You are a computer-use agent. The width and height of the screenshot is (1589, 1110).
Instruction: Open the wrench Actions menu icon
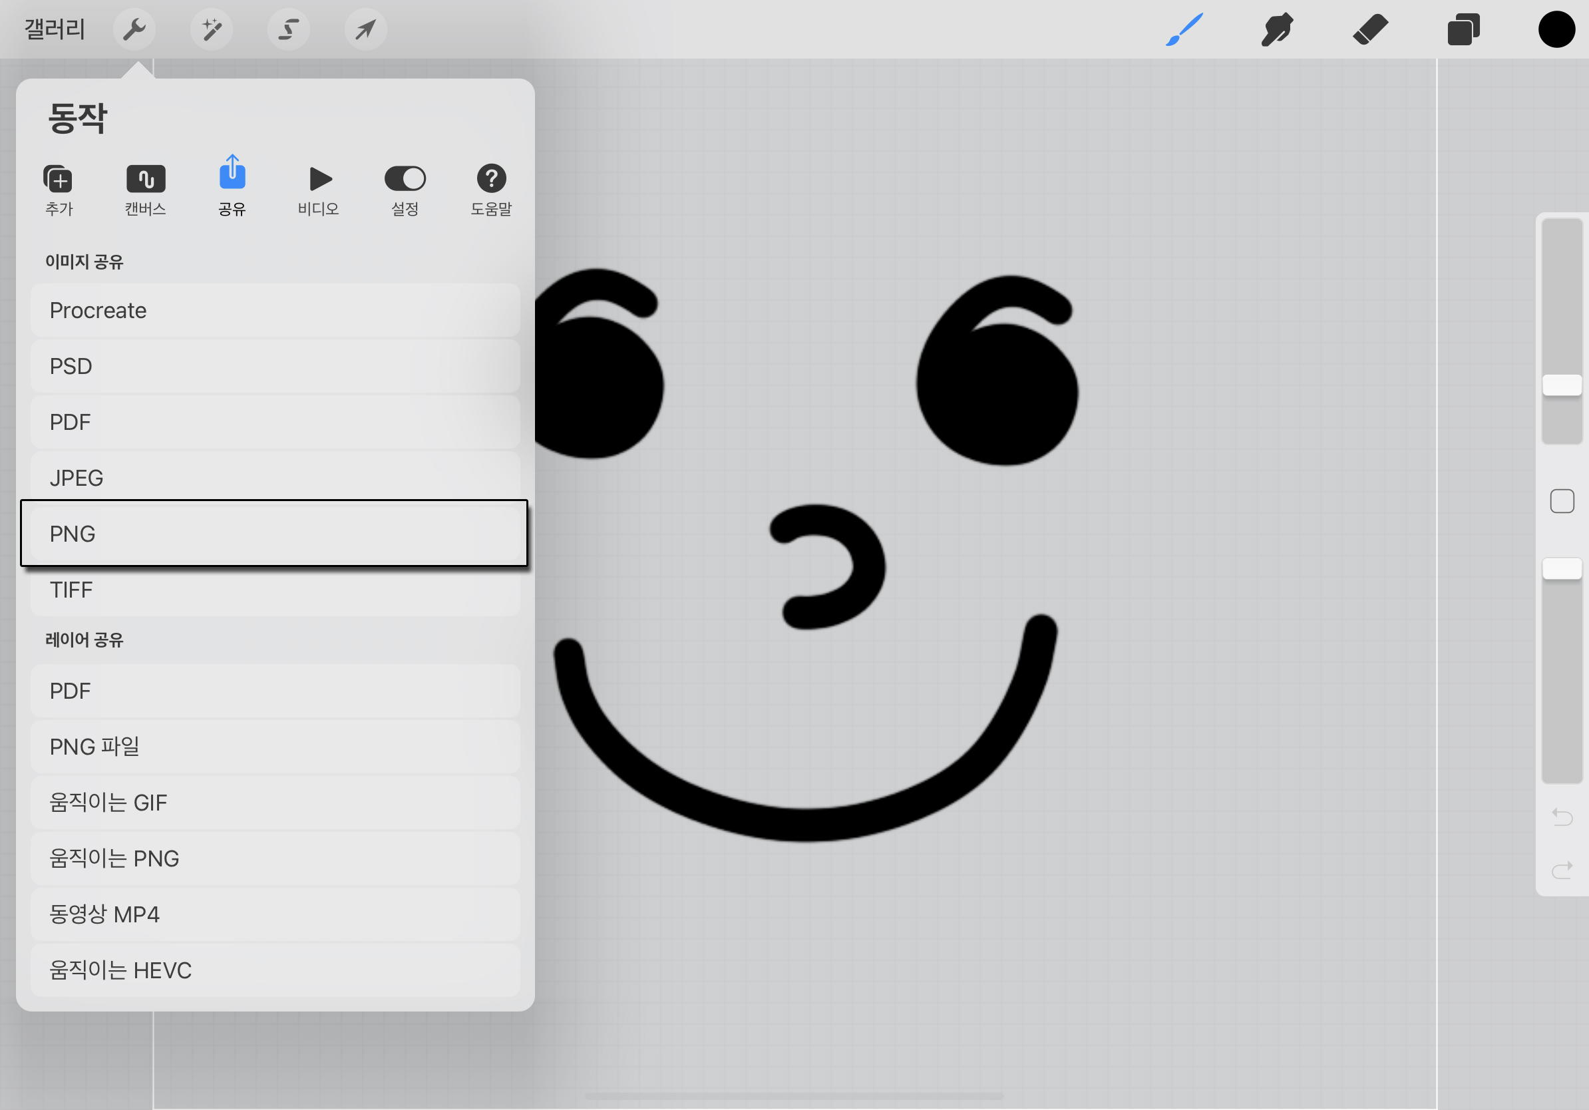pyautogui.click(x=134, y=30)
